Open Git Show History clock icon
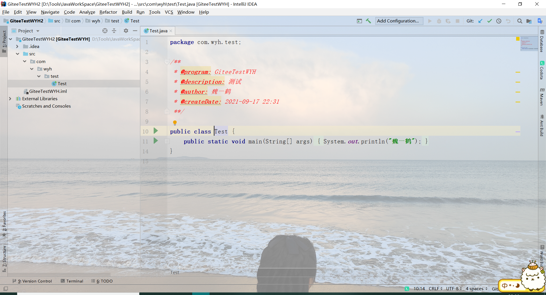The image size is (546, 295). point(499,21)
